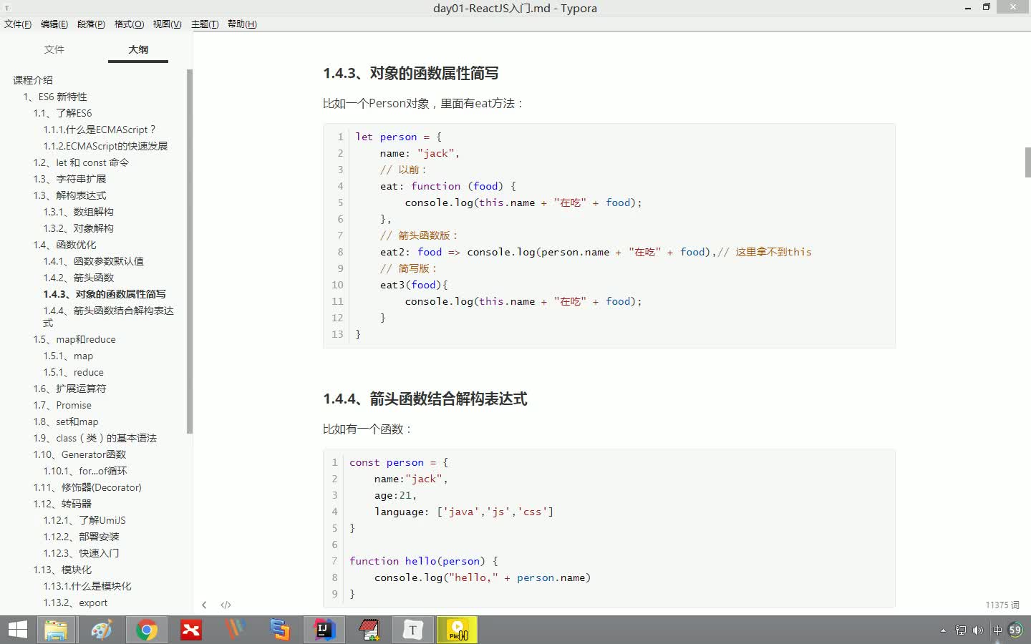Click heading 1.4.4、箭头函数结合解构表达式 in document
This screenshot has height=644, width=1031.
[425, 399]
